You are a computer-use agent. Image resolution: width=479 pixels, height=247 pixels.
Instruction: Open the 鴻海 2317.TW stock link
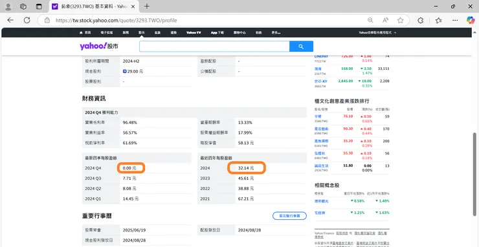(x=318, y=69)
